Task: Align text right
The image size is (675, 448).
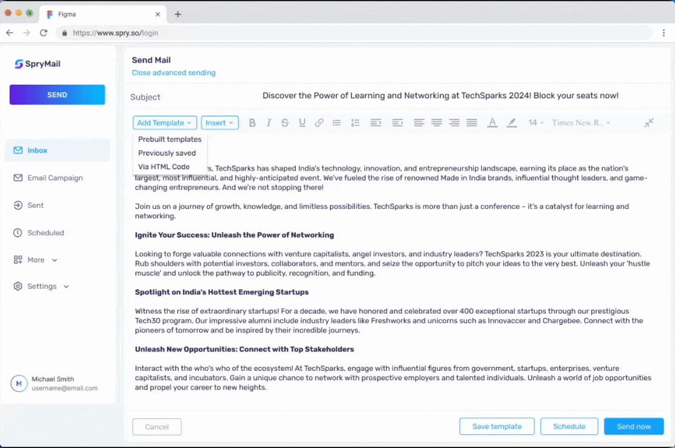Action: click(x=454, y=123)
